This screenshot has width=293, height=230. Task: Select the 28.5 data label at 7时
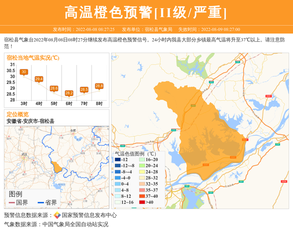click(84, 89)
